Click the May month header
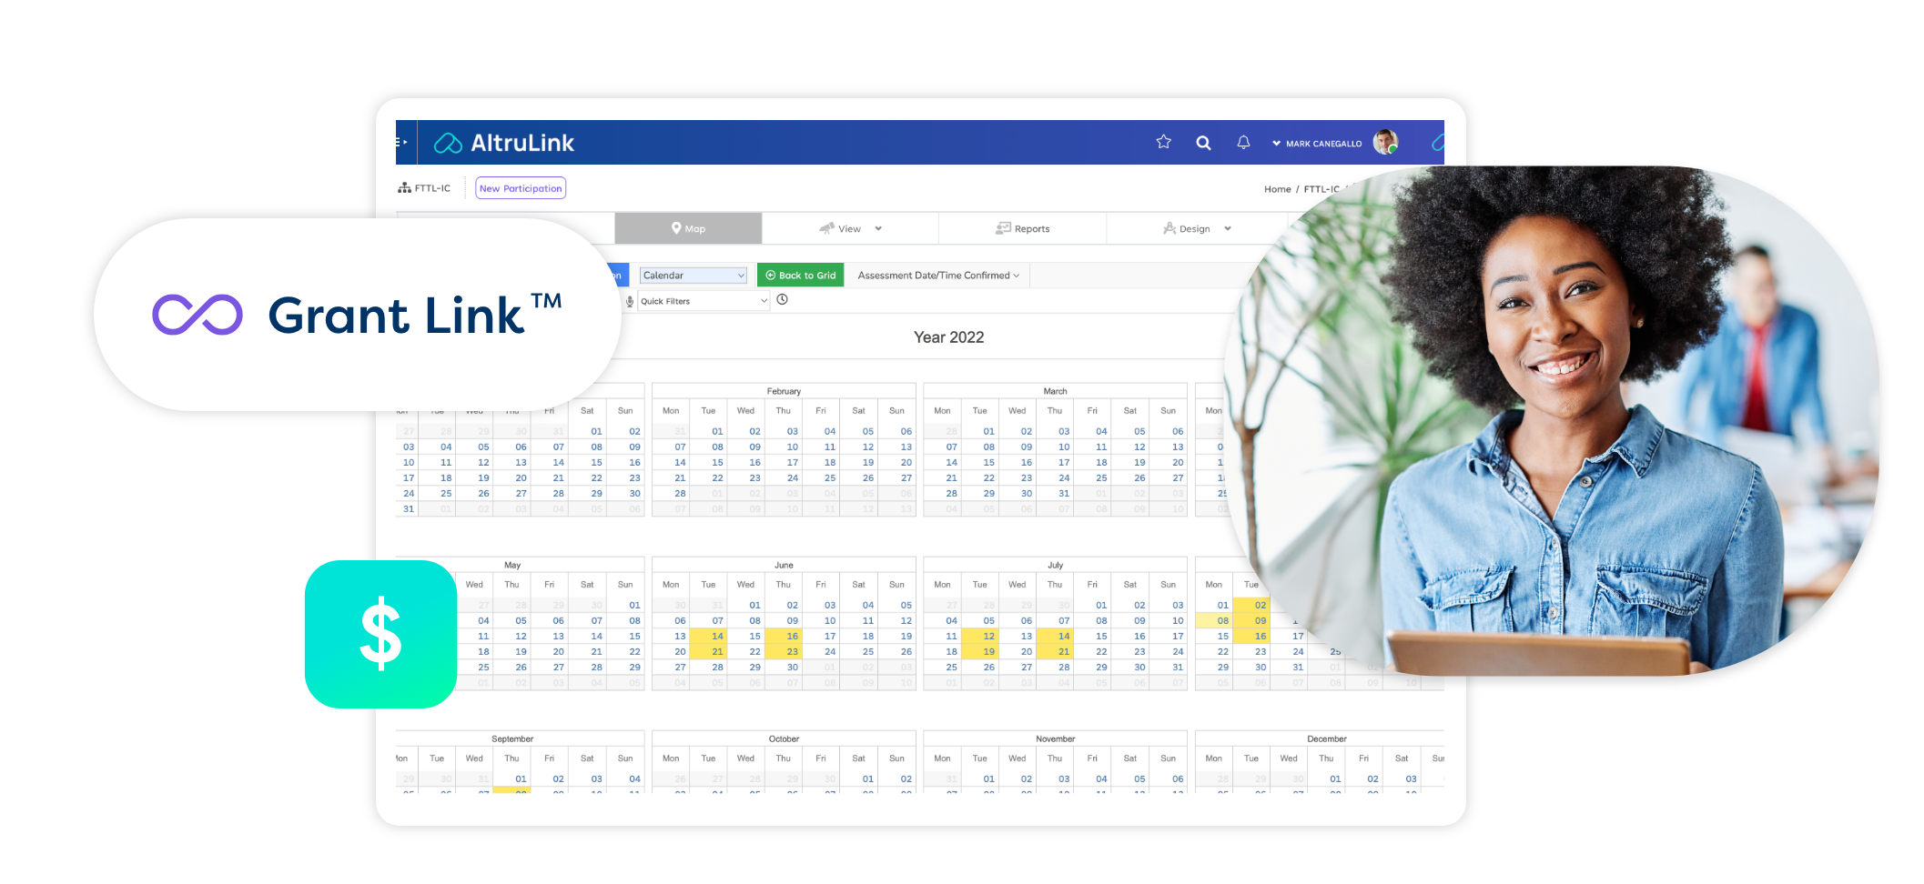Screen dimensions: 1924x884 click(512, 566)
